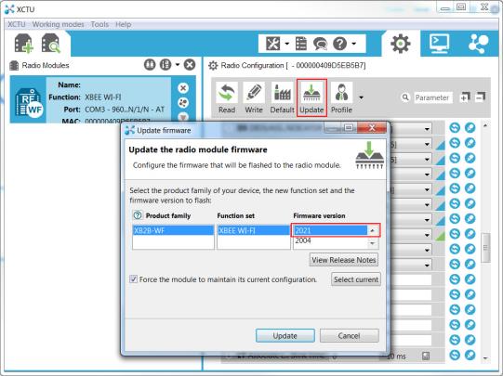The width and height of the screenshot is (503, 376).
Task: Click the Update button in dialog
Action: point(285,336)
